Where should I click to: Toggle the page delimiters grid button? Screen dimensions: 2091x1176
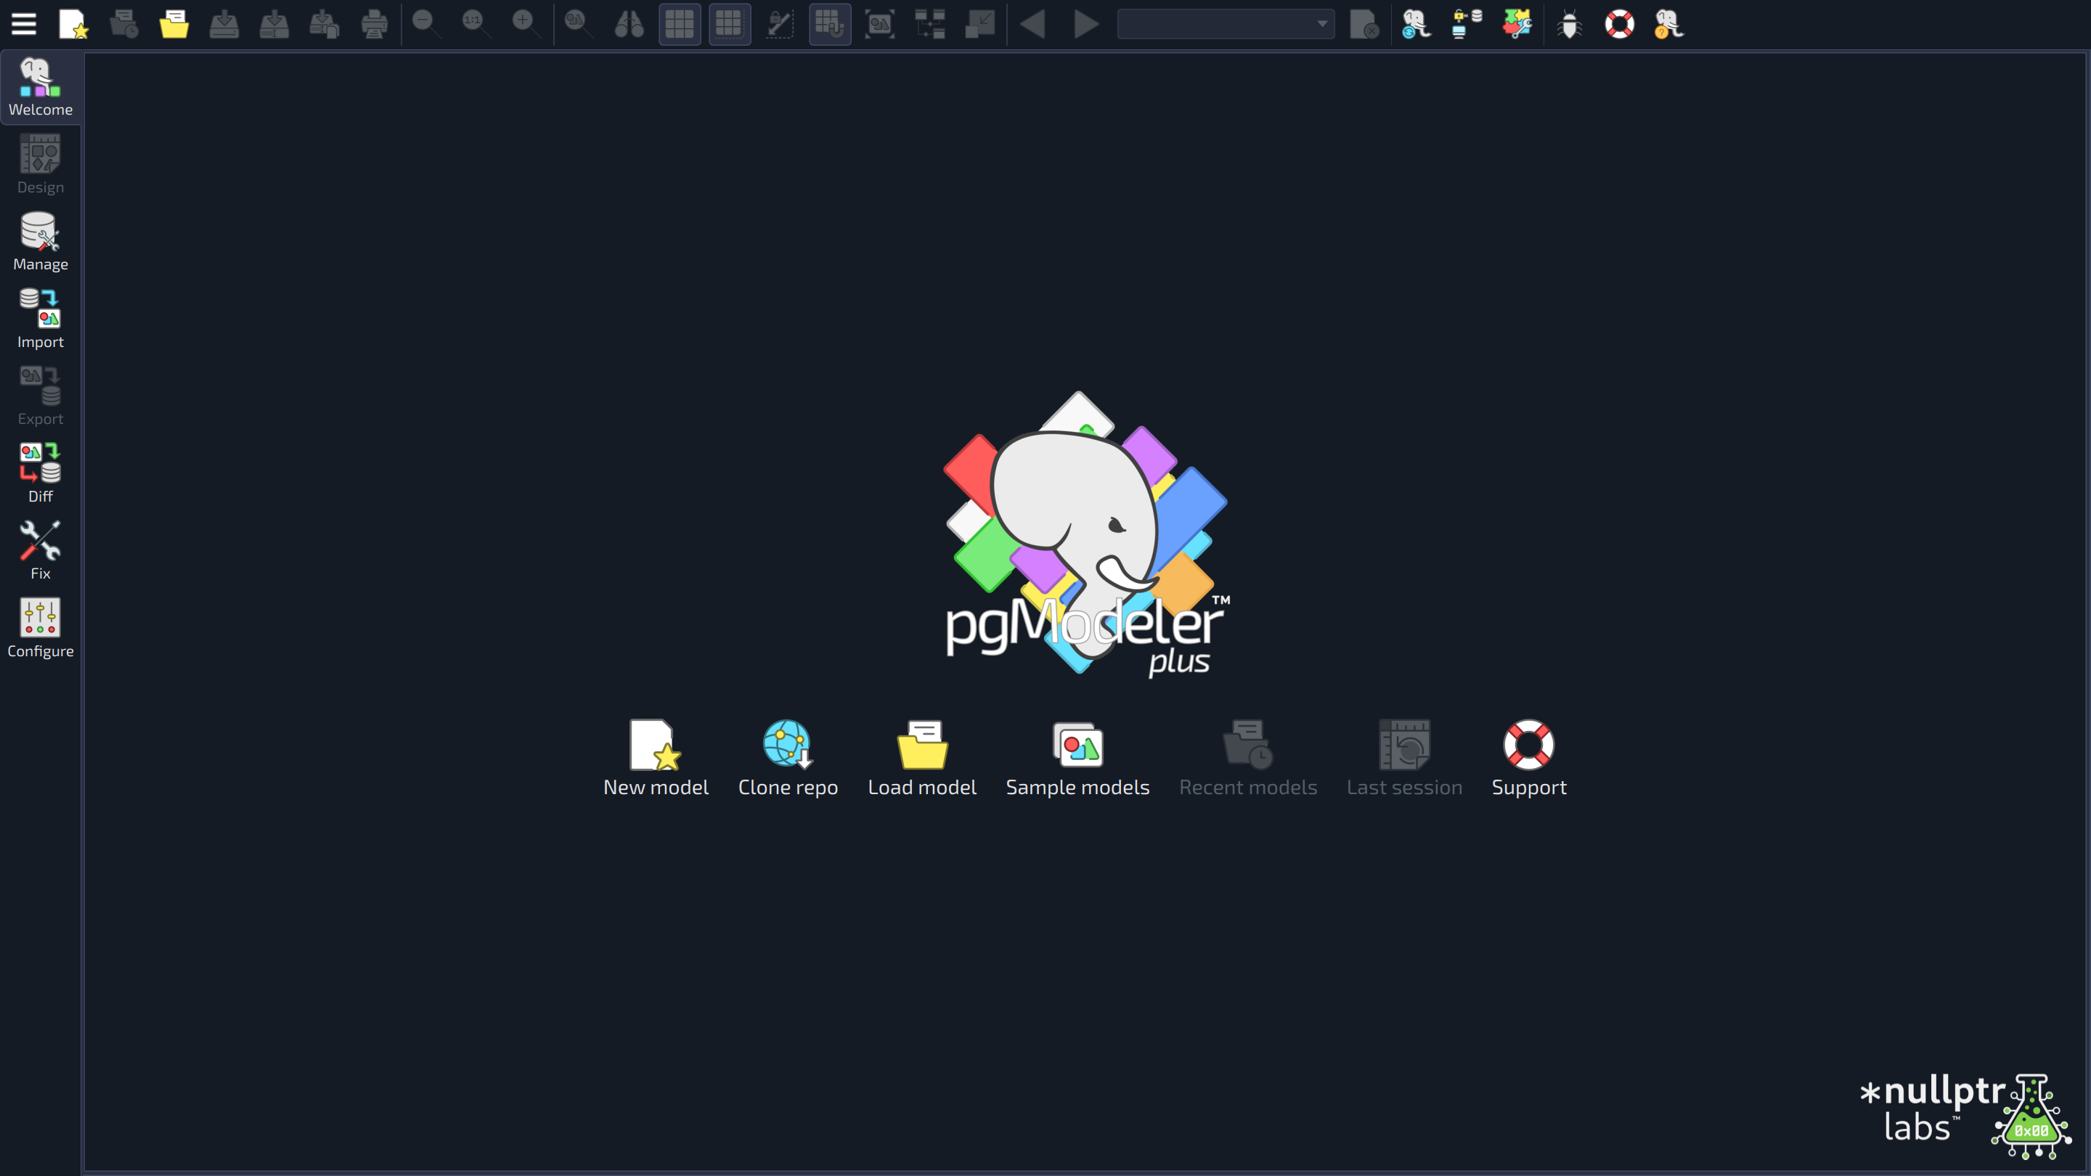coord(729,23)
